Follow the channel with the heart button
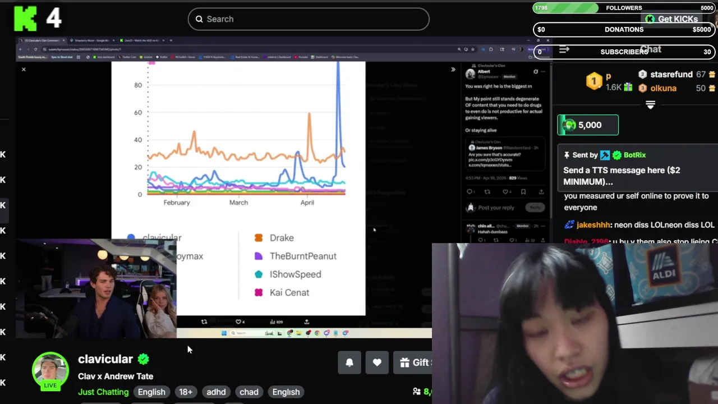Image resolution: width=718 pixels, height=404 pixels. [x=377, y=362]
